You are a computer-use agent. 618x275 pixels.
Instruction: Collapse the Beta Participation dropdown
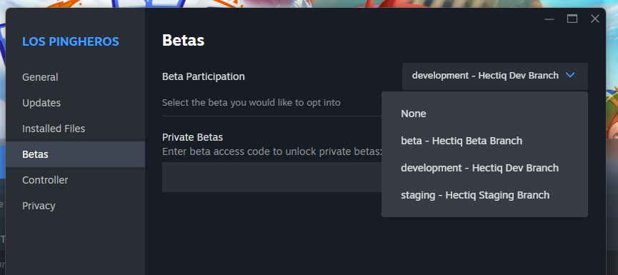tap(494, 76)
